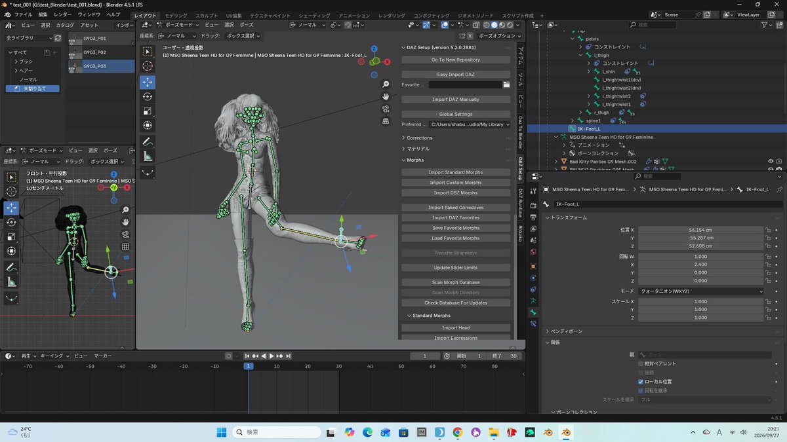Image resolution: width=787 pixels, height=442 pixels.
Task: Open the Object Data armature properties tab
Action: pos(533,301)
